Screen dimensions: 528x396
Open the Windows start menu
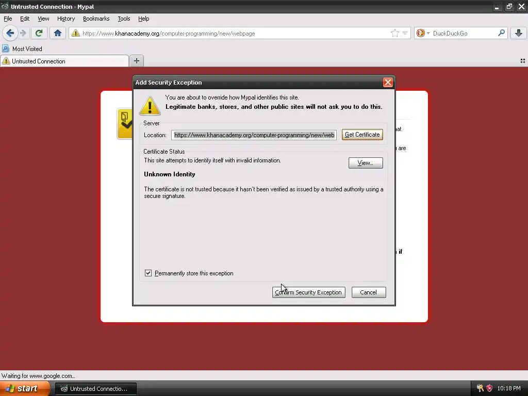(x=25, y=388)
